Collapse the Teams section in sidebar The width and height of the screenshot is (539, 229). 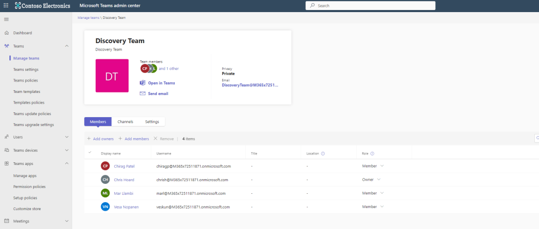pos(67,46)
